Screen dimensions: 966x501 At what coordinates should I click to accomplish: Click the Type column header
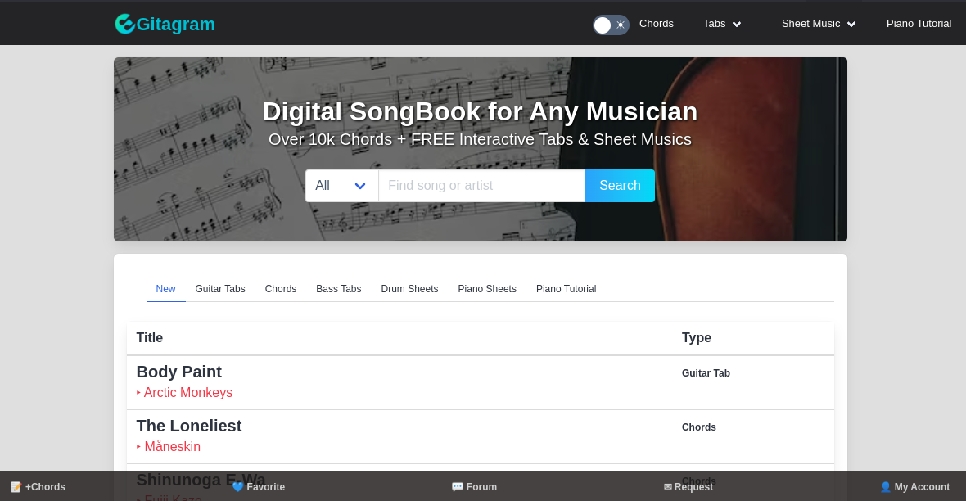click(696, 338)
